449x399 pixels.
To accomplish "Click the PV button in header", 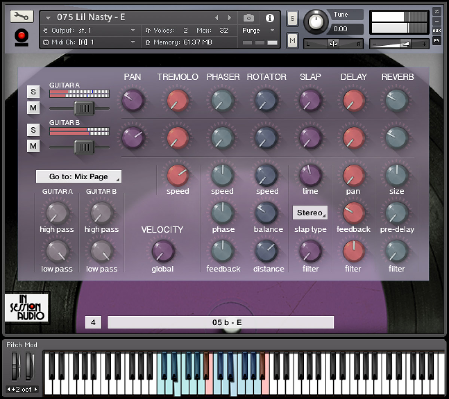I will tap(437, 40).
